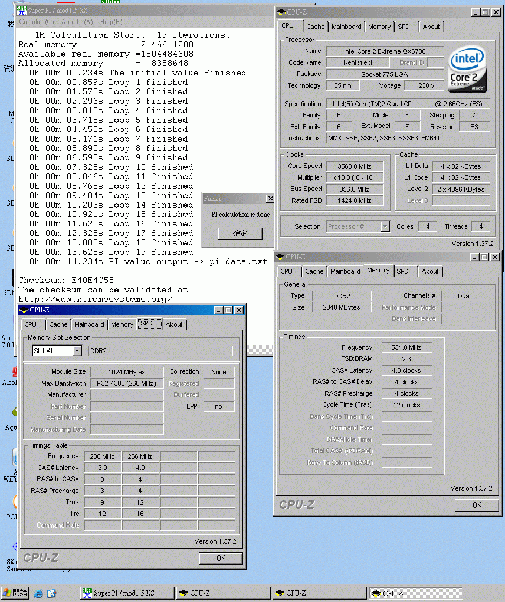Screen dimensions: 505x602
Task: Click the Module Size 1024 MBytes value
Action: click(x=126, y=372)
